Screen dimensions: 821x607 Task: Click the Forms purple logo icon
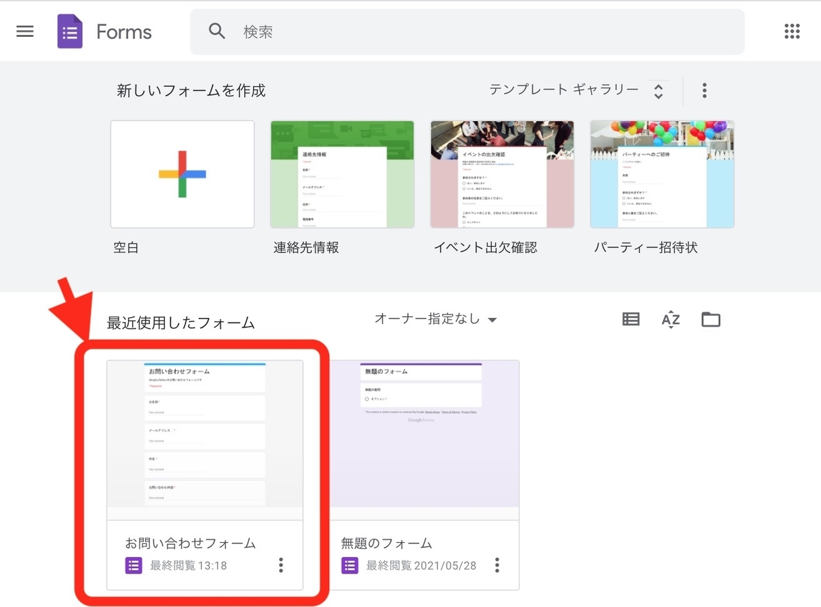pyautogui.click(x=69, y=31)
